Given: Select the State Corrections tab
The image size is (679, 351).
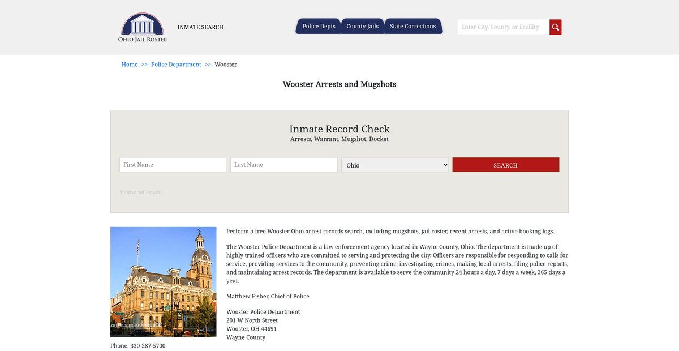Looking at the screenshot, I should (x=412, y=27).
